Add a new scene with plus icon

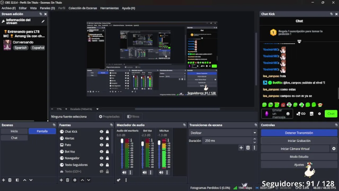(3, 180)
